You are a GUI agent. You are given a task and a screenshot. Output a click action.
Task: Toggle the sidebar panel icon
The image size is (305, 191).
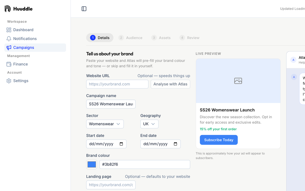point(84,9)
